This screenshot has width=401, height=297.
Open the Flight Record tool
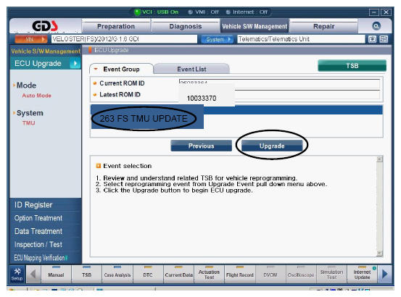239,275
